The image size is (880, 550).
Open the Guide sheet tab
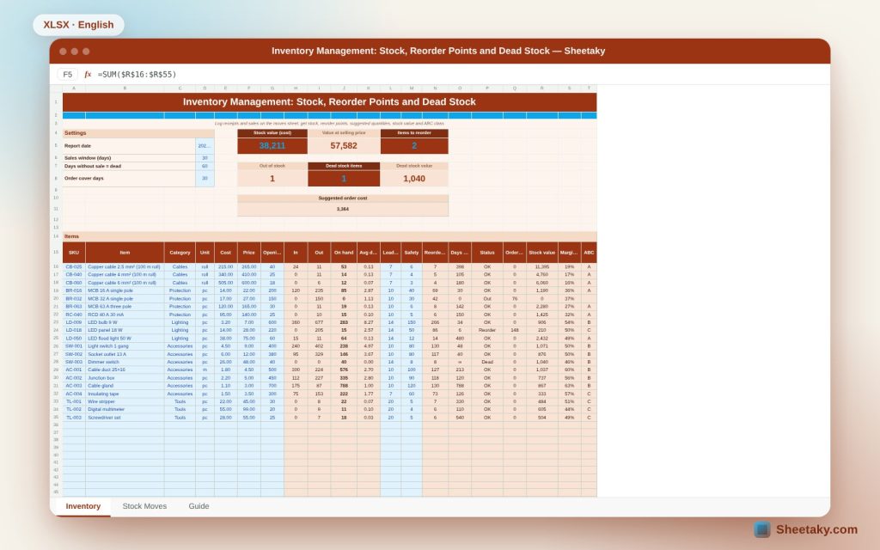pyautogui.click(x=199, y=506)
